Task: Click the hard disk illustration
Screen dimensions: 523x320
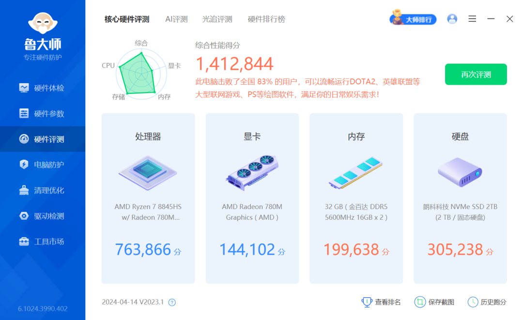Action: [460, 172]
